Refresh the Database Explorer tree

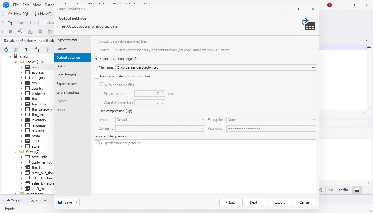coord(6,49)
